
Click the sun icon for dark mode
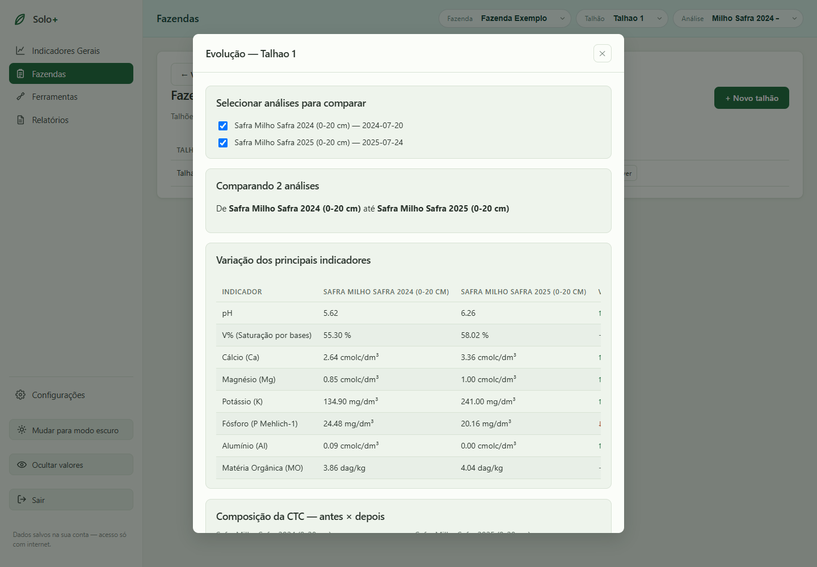[22, 430]
